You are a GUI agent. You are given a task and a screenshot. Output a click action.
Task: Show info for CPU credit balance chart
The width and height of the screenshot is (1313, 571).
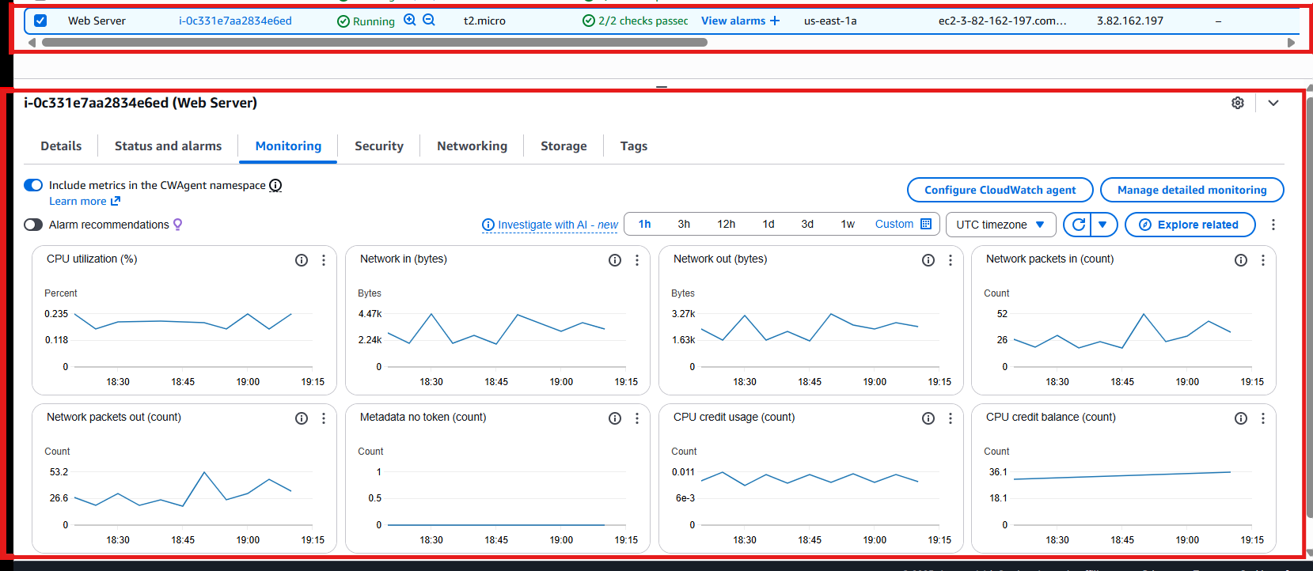click(1241, 418)
